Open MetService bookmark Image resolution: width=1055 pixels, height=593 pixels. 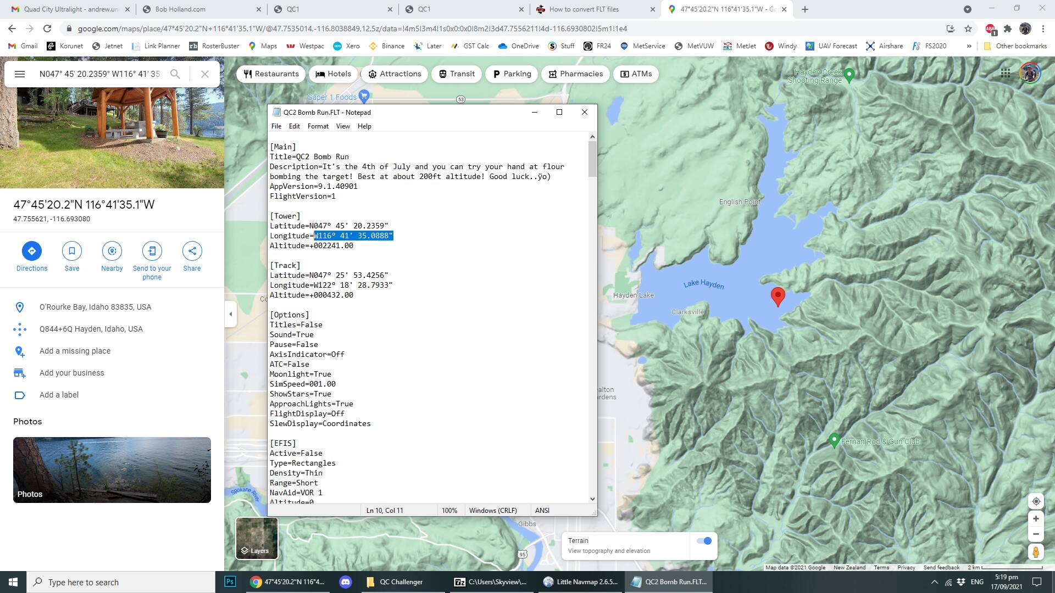pyautogui.click(x=642, y=46)
